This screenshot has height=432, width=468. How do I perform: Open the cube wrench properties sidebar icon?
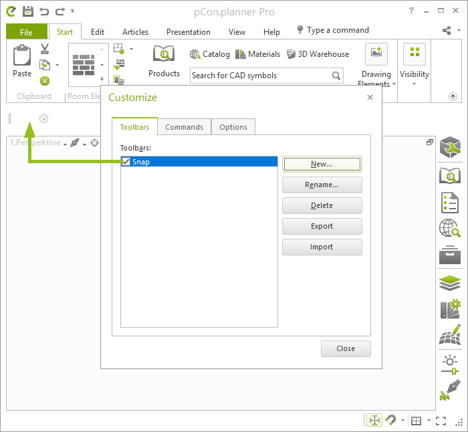tap(450, 147)
